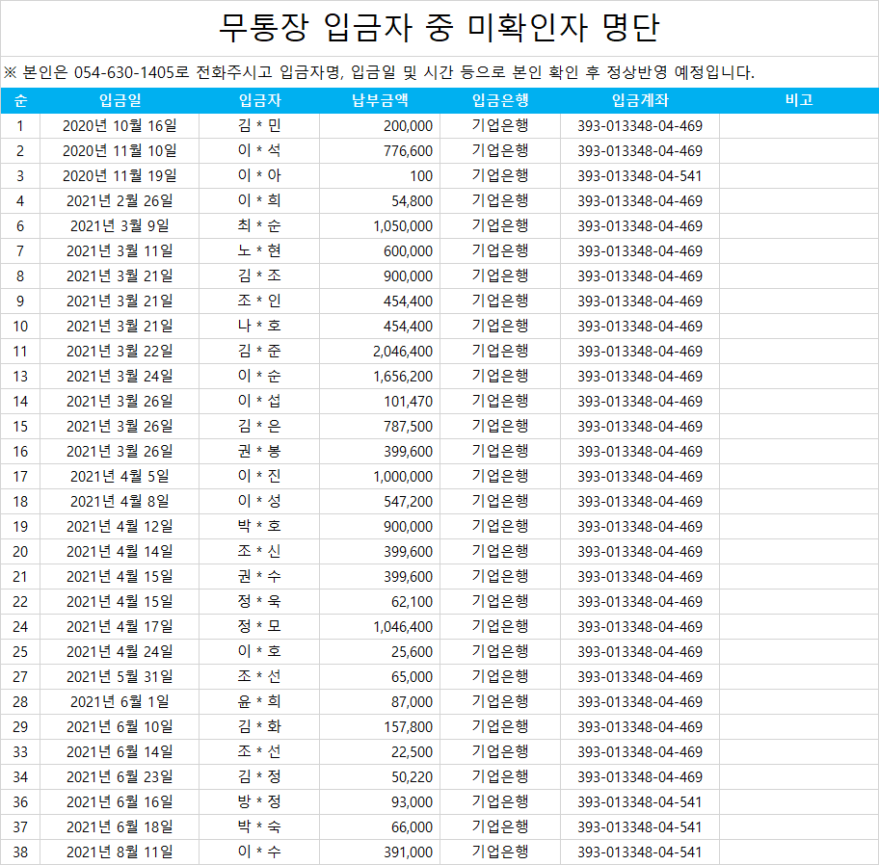Viewport: 879px width, 865px height.
Task: Click row number 38 cell
Action: tap(21, 852)
